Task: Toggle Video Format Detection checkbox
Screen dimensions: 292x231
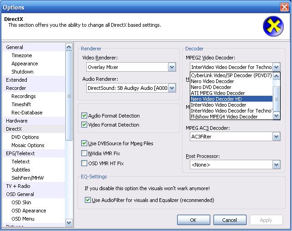Action: (84, 124)
